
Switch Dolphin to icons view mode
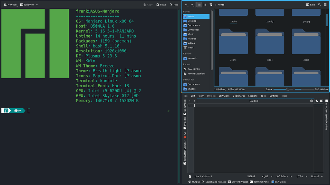[199, 4]
